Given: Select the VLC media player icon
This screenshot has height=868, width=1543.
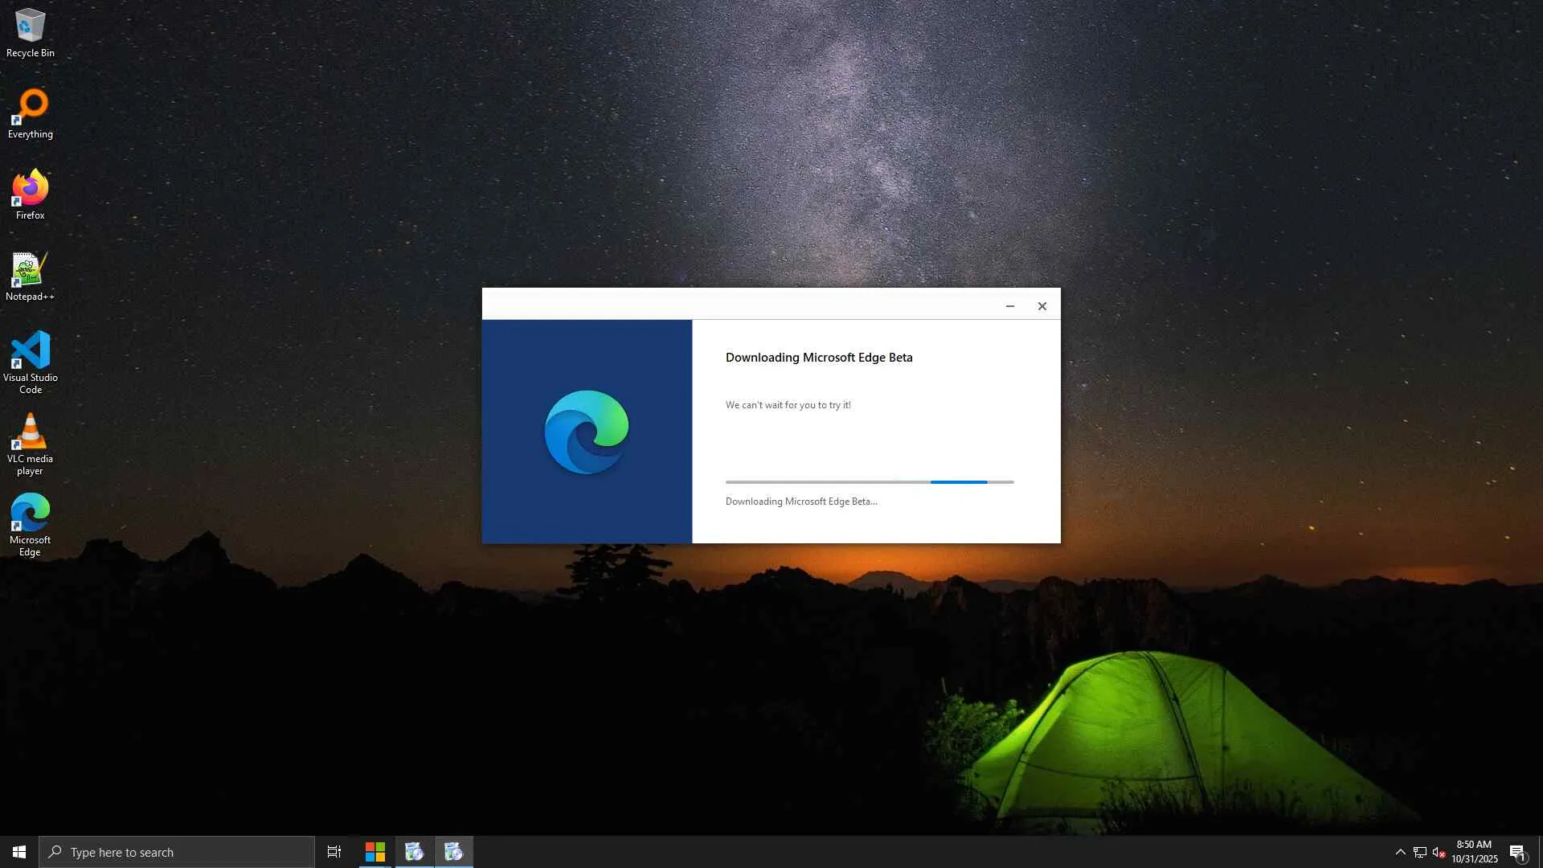Looking at the screenshot, I should pyautogui.click(x=30, y=443).
